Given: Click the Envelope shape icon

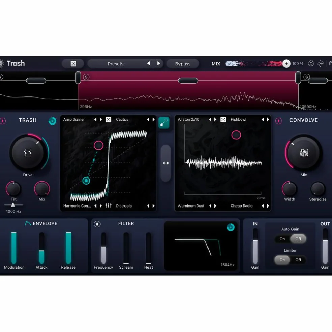Looking at the screenshot, I should (x=28, y=223).
